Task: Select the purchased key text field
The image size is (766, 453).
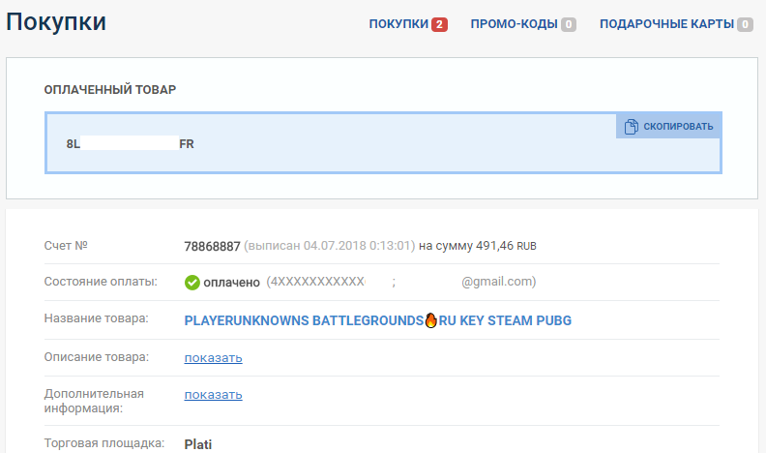Action: click(x=383, y=143)
